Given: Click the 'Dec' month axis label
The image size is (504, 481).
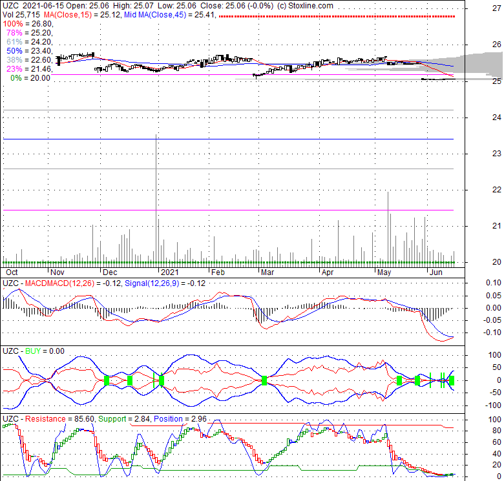Looking at the screenshot, I should point(110,272).
